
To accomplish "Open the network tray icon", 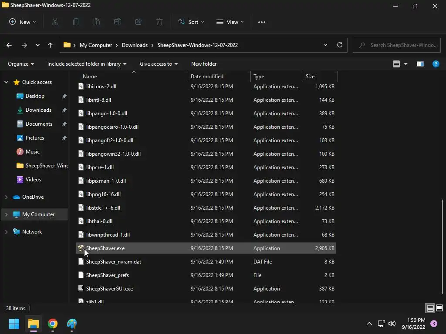I will point(381,324).
